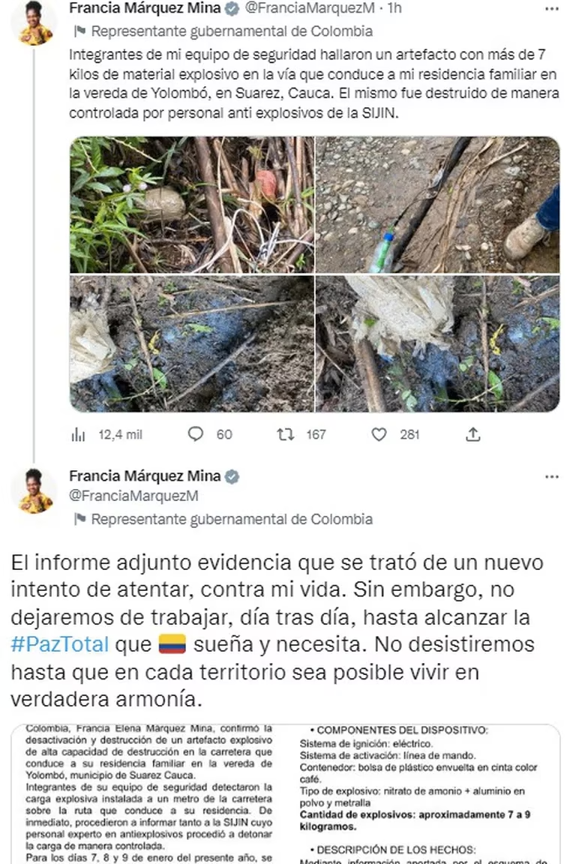Click the @FranciaMarquezM handle in second tweet

tap(133, 496)
